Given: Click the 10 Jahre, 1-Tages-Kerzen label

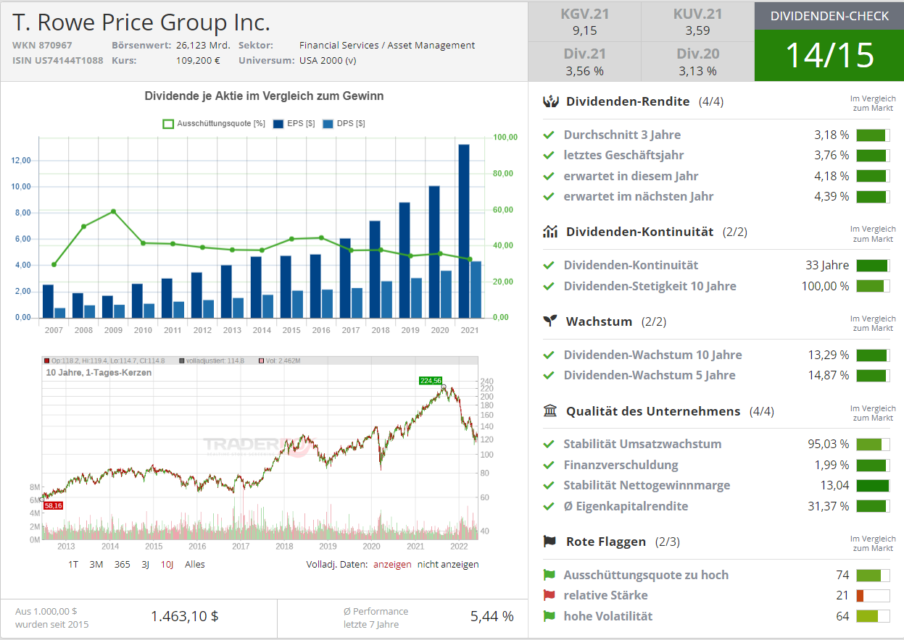Looking at the screenshot, I should [99, 372].
